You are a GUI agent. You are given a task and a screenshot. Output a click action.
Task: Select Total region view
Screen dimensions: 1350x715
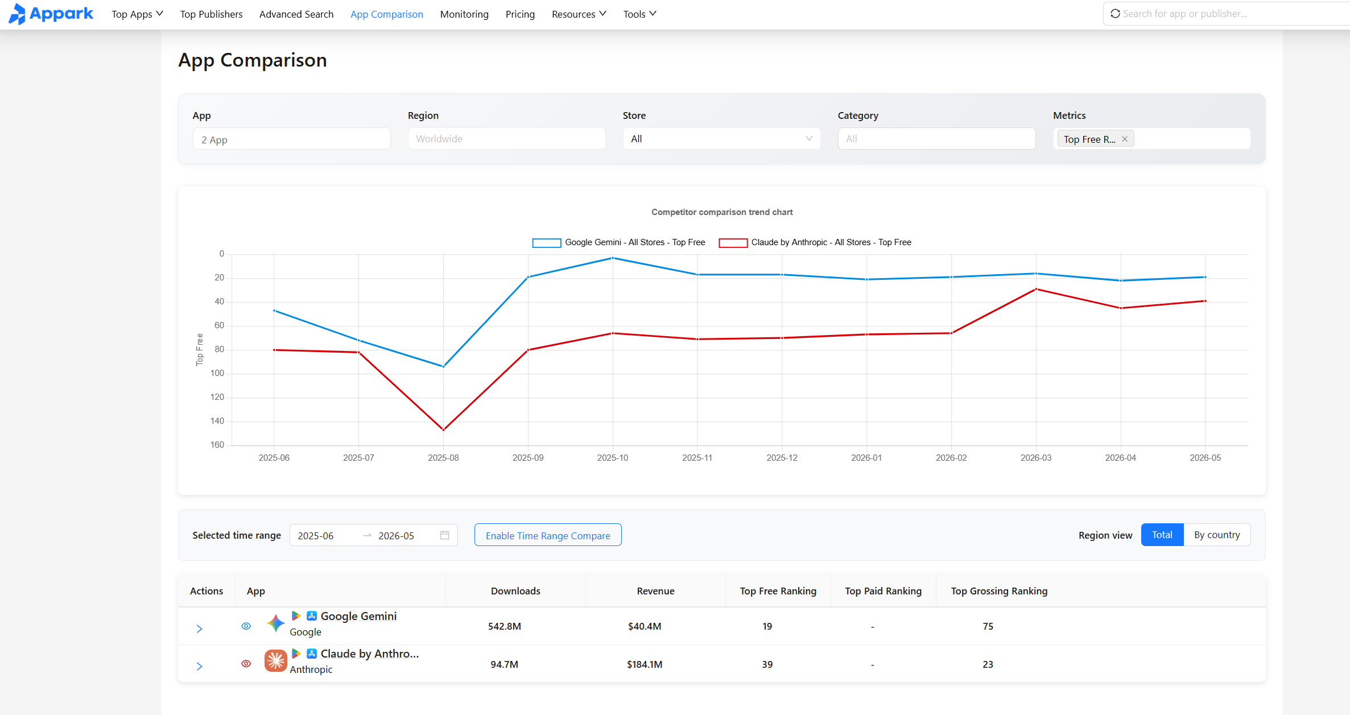pos(1162,535)
